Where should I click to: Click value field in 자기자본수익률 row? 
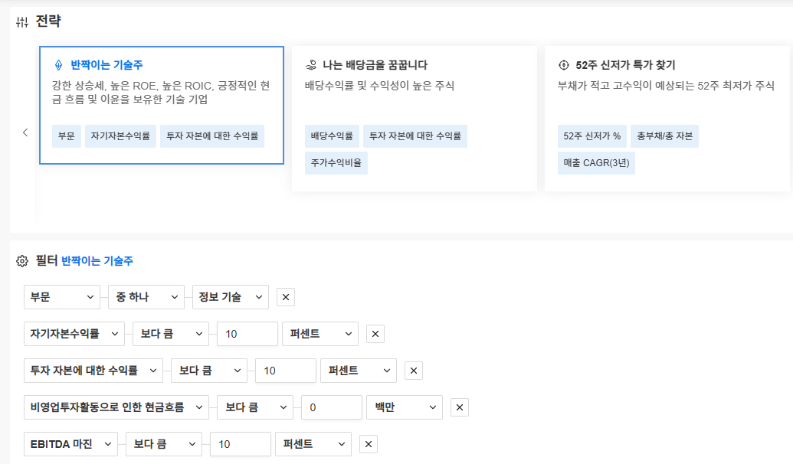tap(247, 334)
